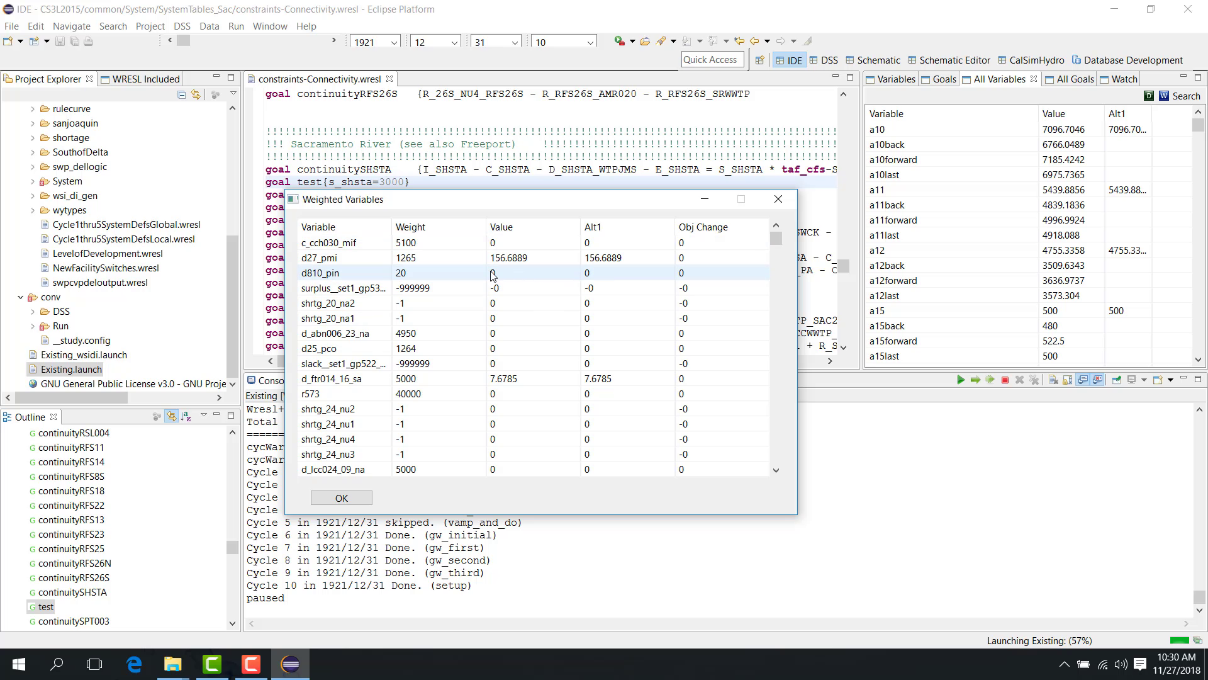This screenshot has width=1208, height=680.
Task: Open Windows Start menu
Action: tap(19, 664)
